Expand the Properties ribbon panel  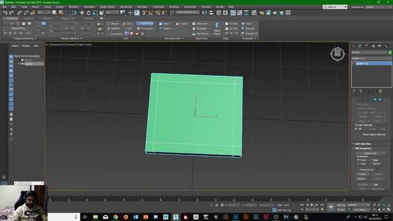(249, 38)
